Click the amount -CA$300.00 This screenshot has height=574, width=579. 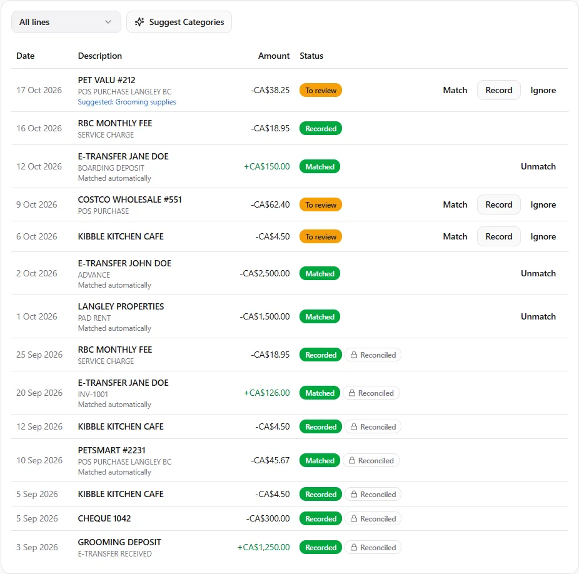(x=268, y=518)
